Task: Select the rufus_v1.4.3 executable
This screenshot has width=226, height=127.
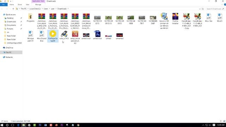Action: tap(64, 35)
